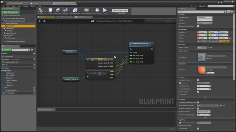Collapse the Physics section
Viewport: 236px width, 132px height.
pyautogui.click(x=178, y=77)
